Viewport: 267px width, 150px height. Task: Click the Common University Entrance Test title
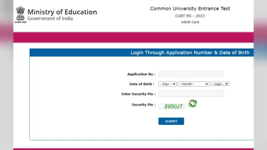click(190, 9)
